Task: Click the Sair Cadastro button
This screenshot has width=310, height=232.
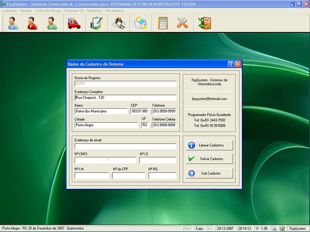Action: (209, 173)
